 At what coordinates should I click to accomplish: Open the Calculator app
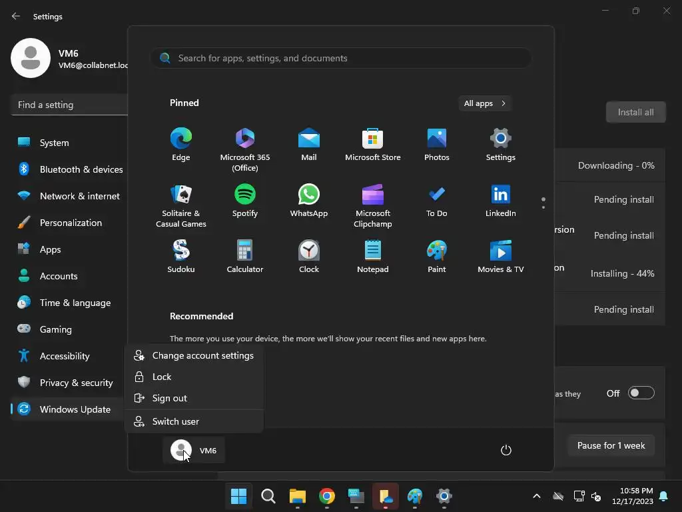click(245, 257)
